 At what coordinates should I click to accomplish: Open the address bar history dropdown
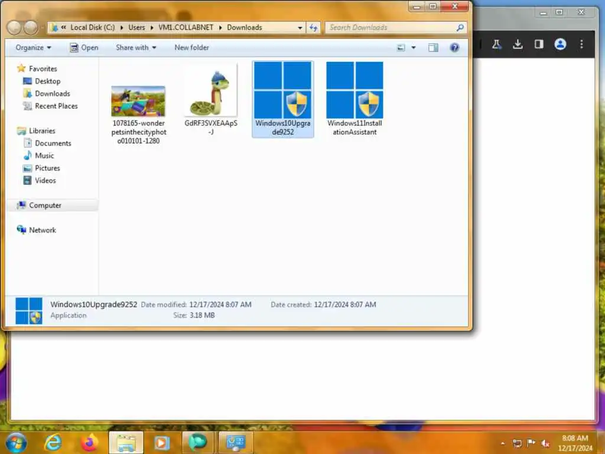300,28
